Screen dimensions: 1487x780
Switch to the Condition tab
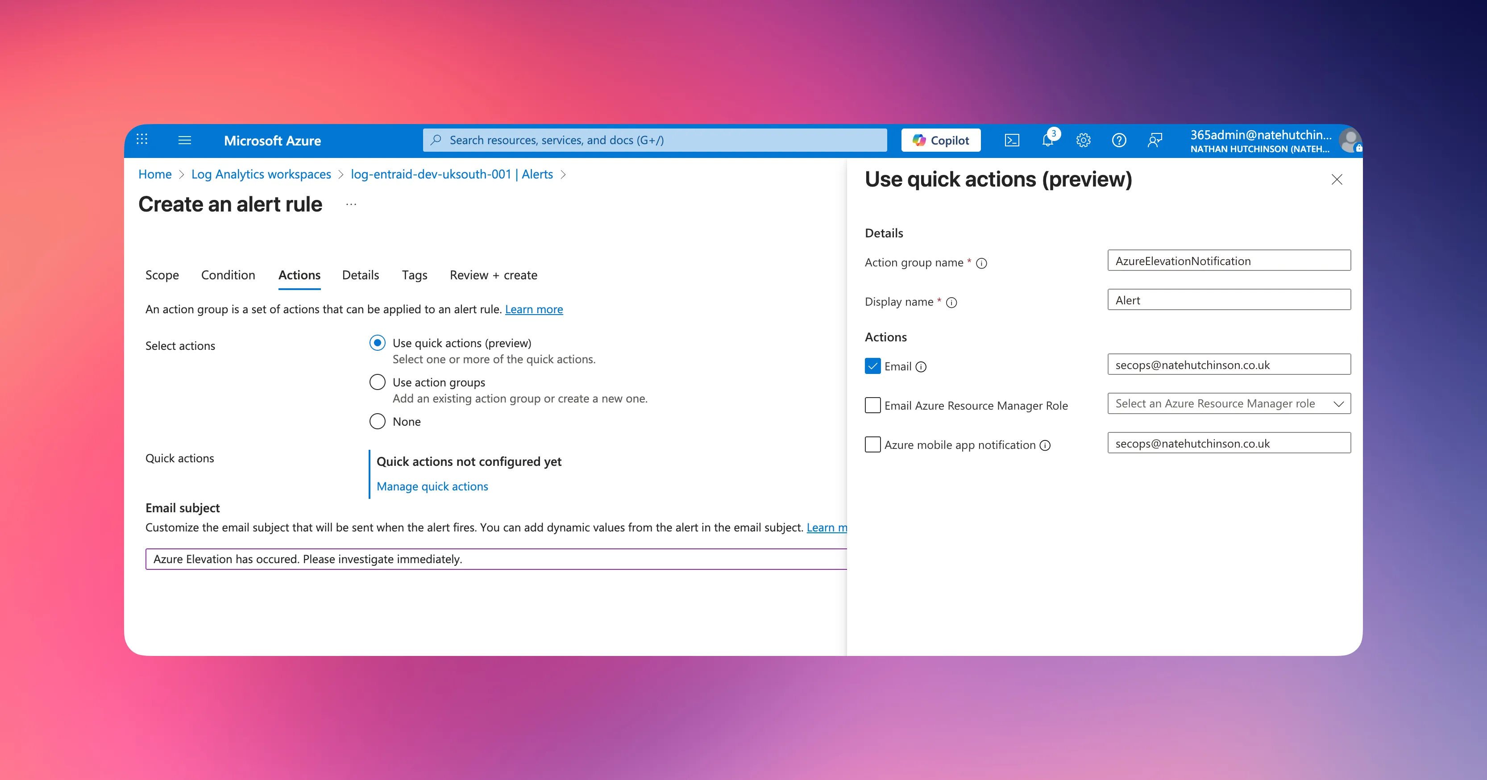pyautogui.click(x=228, y=275)
